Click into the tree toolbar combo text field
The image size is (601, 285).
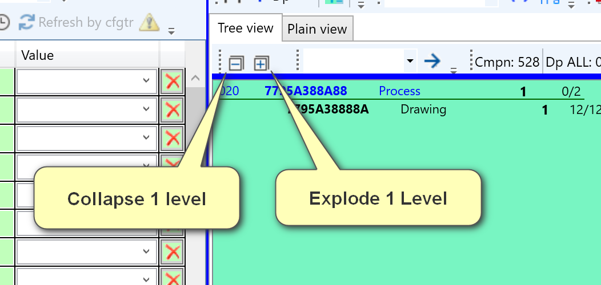[354, 61]
